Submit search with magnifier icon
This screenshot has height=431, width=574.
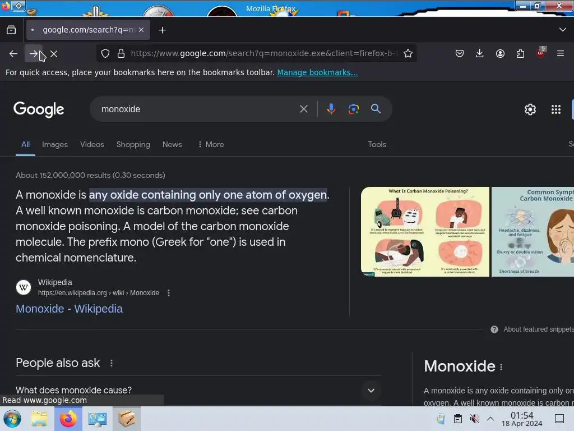(x=376, y=109)
